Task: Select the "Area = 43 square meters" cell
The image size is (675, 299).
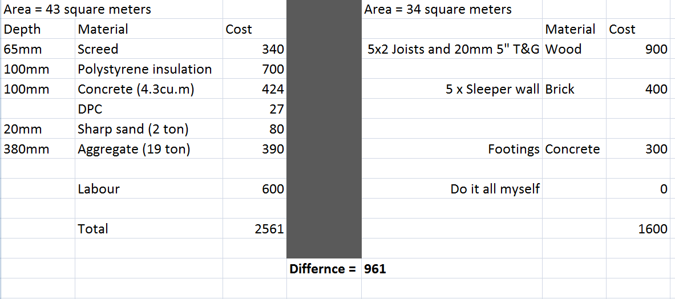Action: coord(78,10)
